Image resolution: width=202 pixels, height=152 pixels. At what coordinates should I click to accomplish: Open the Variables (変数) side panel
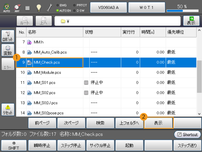coord(7,50)
